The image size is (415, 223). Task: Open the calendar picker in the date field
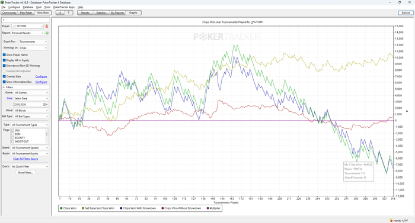point(45,104)
